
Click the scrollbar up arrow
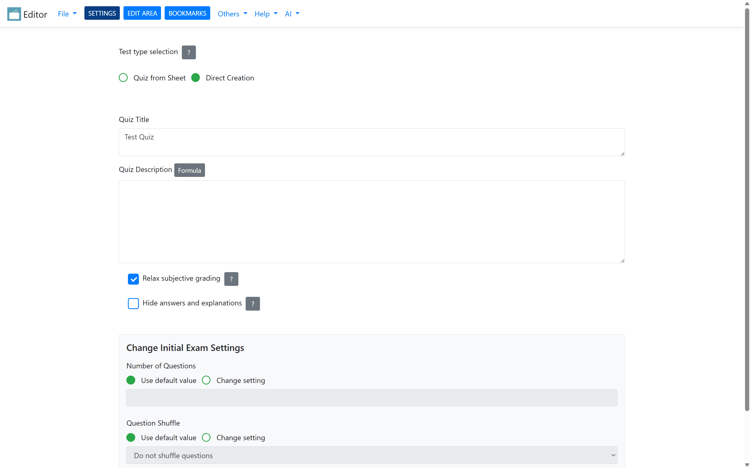(x=747, y=3)
